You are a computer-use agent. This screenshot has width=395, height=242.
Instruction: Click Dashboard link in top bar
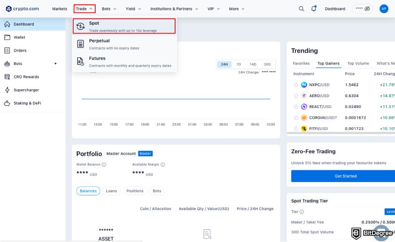[335, 9]
